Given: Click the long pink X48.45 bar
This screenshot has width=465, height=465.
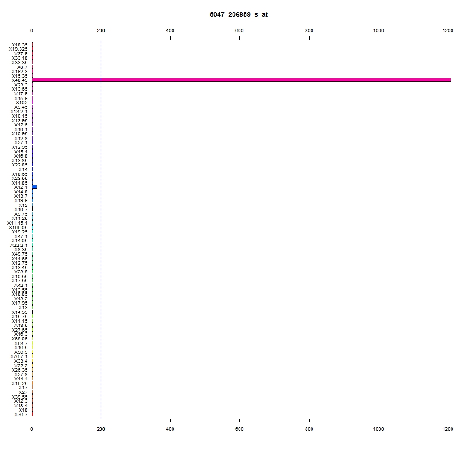Looking at the screenshot, I should click(241, 80).
